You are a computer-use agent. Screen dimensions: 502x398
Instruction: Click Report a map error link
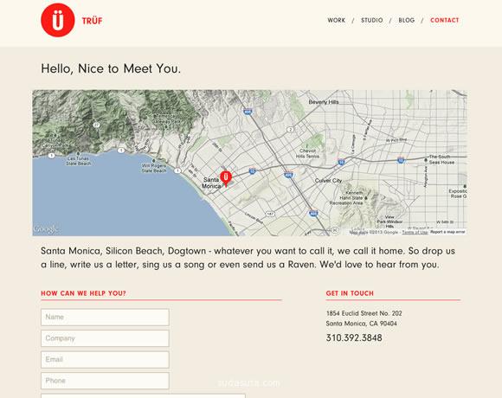[x=447, y=232]
